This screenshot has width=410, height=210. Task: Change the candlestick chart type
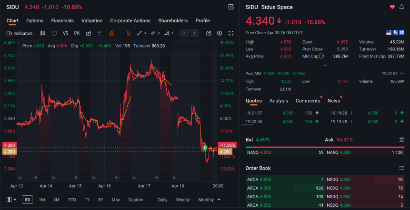[x=43, y=33]
